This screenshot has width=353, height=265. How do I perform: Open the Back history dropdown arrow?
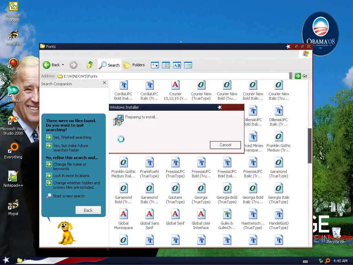(x=63, y=65)
